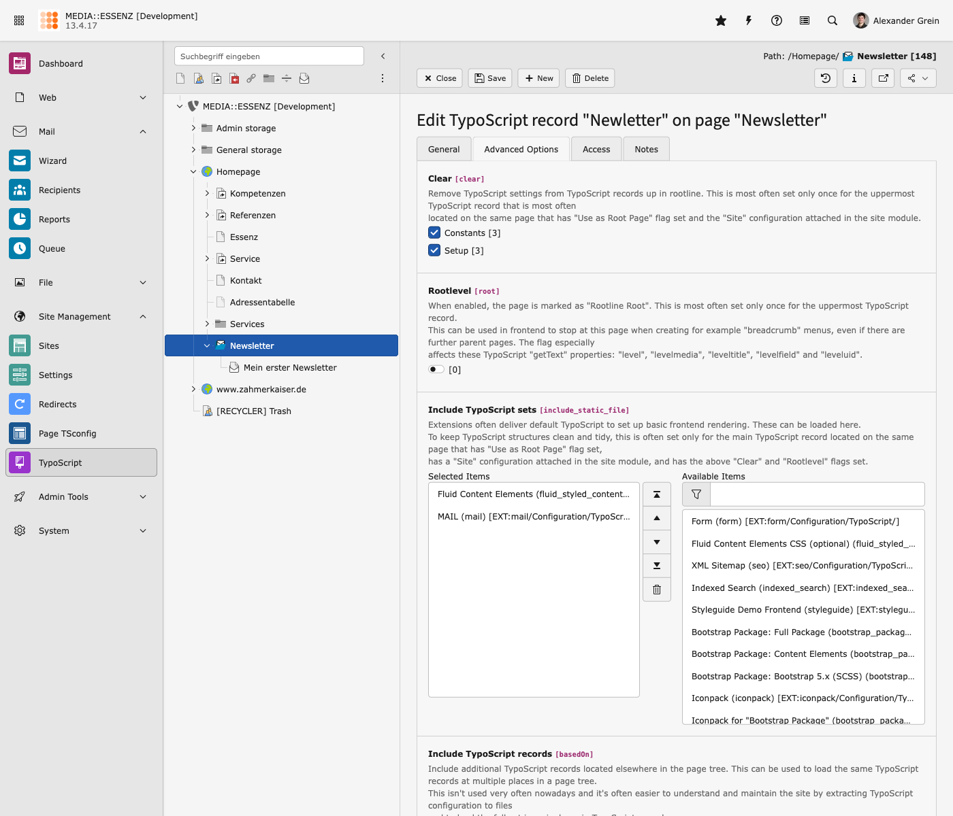Expand Admin storage tree node

193,128
